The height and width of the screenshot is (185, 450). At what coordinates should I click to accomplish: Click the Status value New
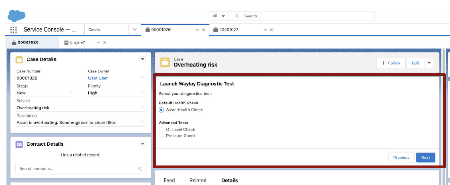pyautogui.click(x=21, y=93)
